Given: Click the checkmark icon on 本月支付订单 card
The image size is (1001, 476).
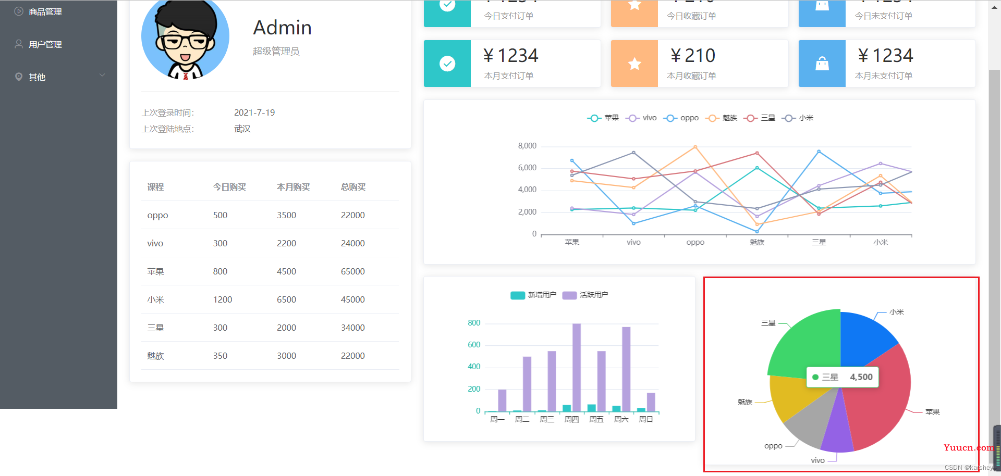Looking at the screenshot, I should (x=447, y=64).
